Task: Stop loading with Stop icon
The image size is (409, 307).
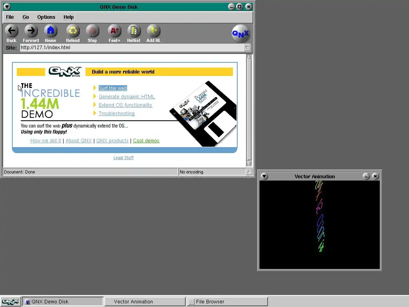Action: pos(92,31)
